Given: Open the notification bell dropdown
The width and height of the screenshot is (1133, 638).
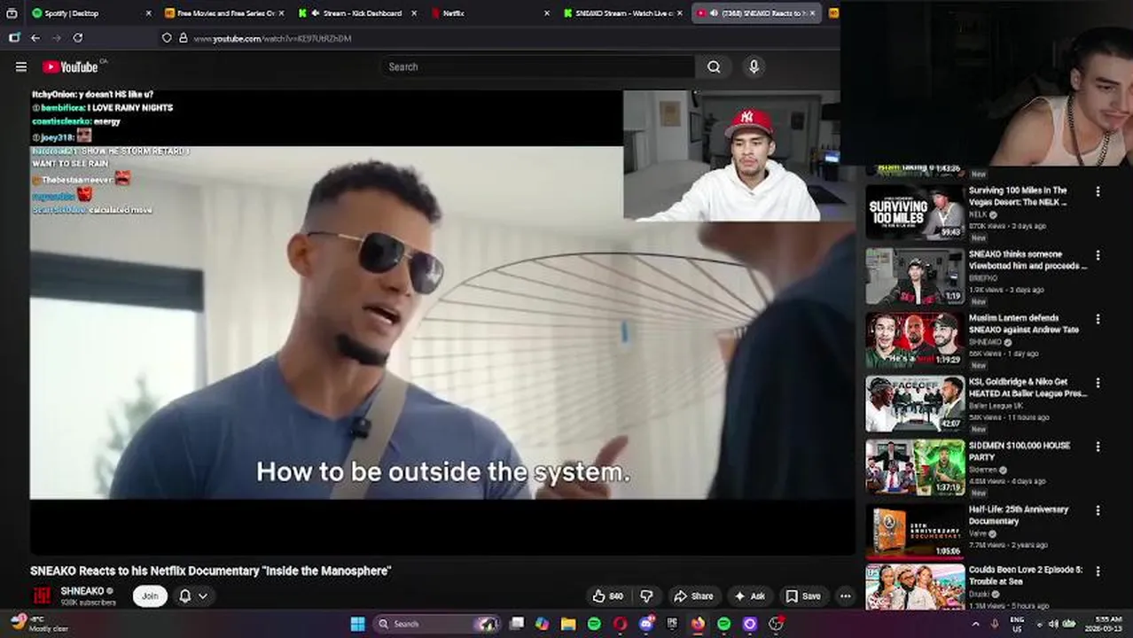Looking at the screenshot, I should [193, 596].
